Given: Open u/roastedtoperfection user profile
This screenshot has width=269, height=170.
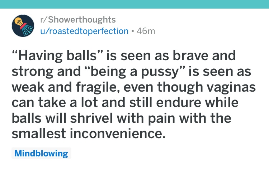Looking at the screenshot, I should [x=84, y=31].
